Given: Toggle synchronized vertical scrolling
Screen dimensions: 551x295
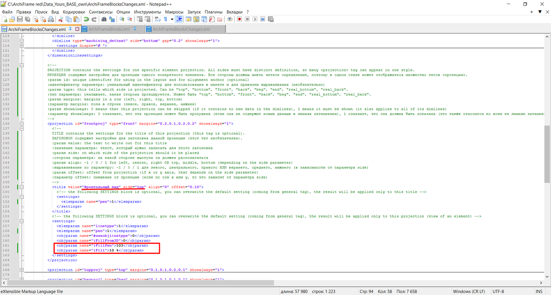Looking at the screenshot, I should [x=140, y=19].
